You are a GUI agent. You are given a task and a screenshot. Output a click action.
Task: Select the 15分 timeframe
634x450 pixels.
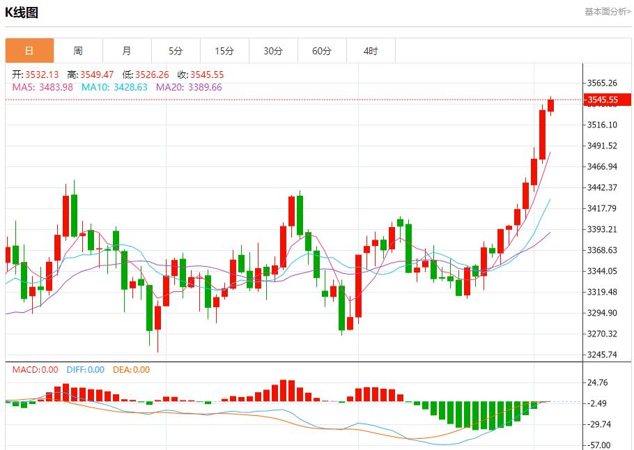click(224, 50)
